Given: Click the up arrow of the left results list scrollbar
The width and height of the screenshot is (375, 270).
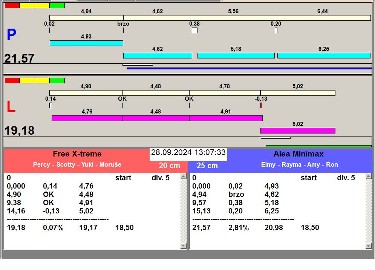Looking at the screenshot, I should point(184,176).
